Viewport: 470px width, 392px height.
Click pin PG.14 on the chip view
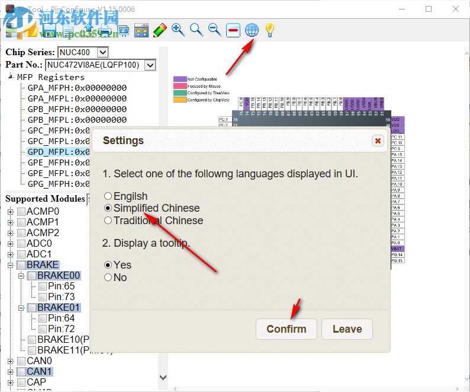(x=397, y=255)
